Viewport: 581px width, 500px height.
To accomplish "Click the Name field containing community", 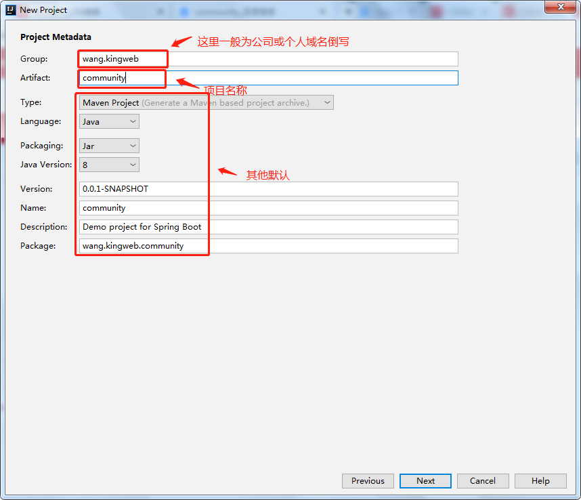I will click(x=269, y=208).
